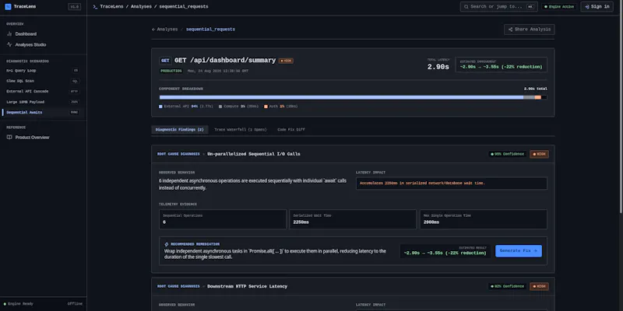
Task: Click the Sequential Operations evidence card
Action: point(223,219)
